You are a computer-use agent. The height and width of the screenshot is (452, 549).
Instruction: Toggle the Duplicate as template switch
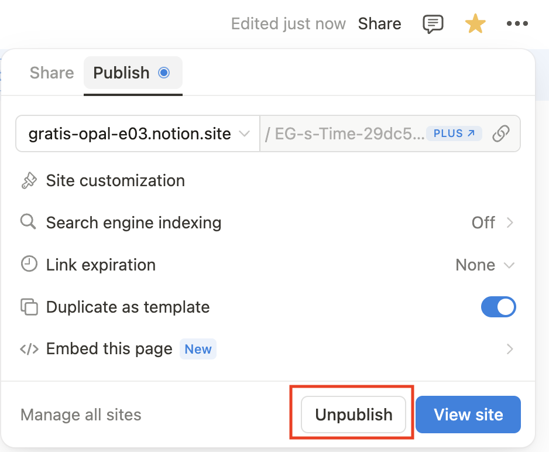click(498, 307)
